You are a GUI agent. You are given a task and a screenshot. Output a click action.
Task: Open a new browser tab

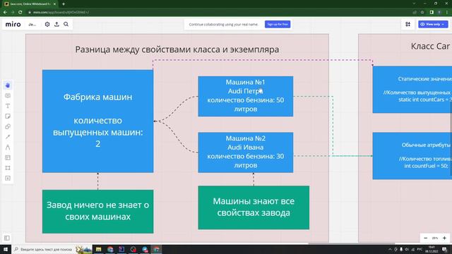tap(64, 4)
